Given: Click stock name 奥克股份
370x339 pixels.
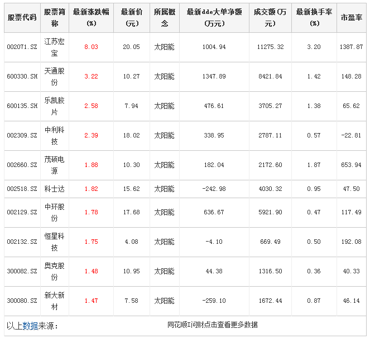Looking at the screenshot, I should point(55,271).
